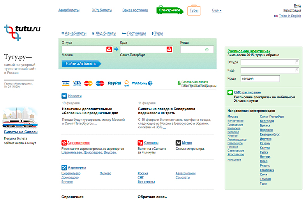
Task: Click the UK flag beside Trains in English
Action: coord(276,16)
